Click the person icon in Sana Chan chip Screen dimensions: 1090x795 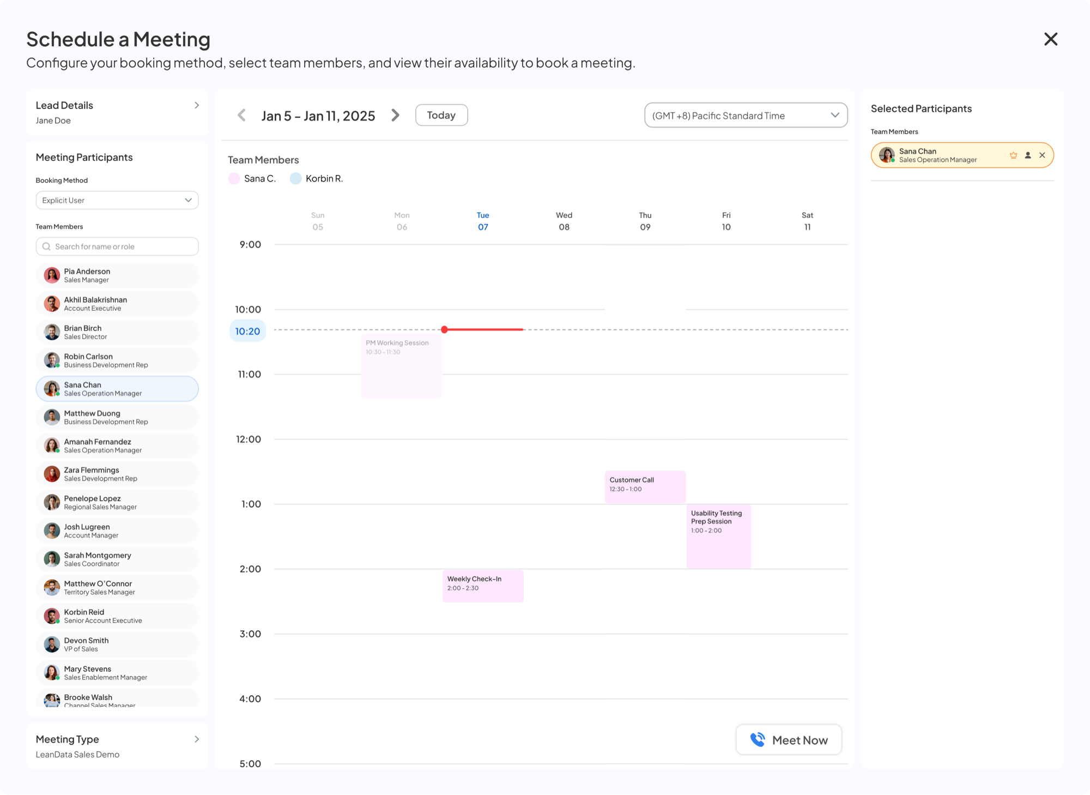tap(1028, 155)
